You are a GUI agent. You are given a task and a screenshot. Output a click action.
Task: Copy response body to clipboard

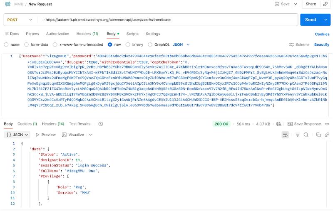[x=318, y=135]
